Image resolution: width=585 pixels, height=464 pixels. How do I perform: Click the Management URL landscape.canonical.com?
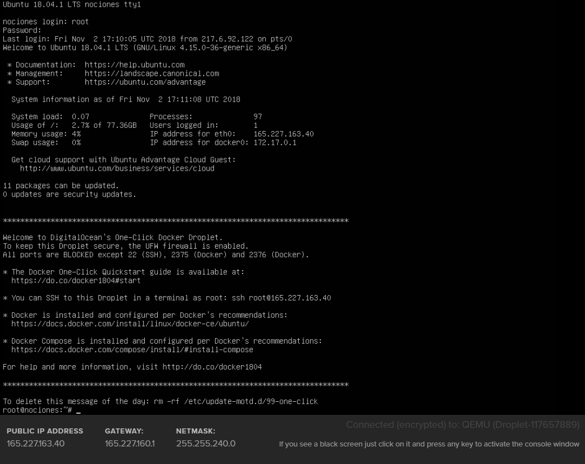[152, 73]
